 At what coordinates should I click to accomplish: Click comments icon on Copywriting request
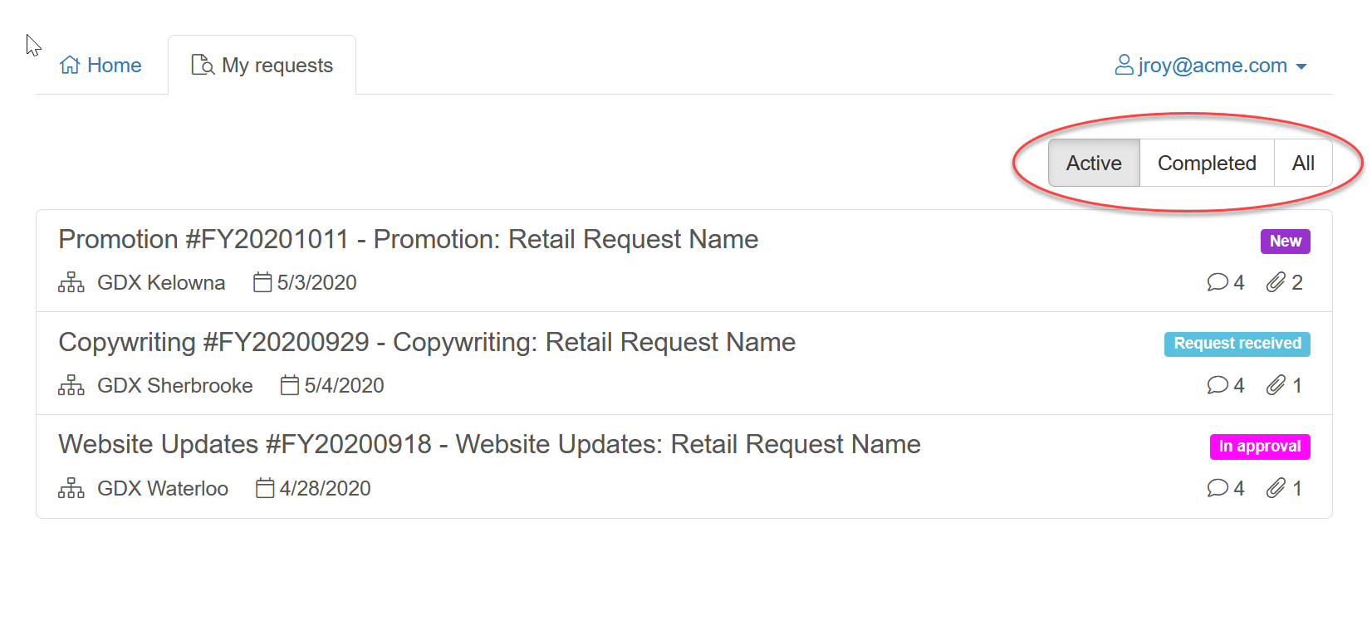1218,385
